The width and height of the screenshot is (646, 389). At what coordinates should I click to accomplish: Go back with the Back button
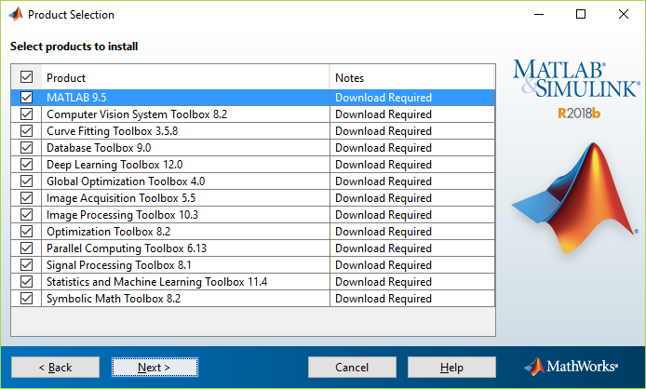tap(55, 368)
